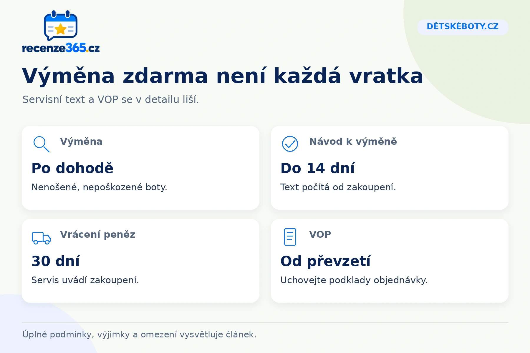The height and width of the screenshot is (353, 530).
Task: Click the recenze365.cz wordmark text
Action: pyautogui.click(x=61, y=48)
